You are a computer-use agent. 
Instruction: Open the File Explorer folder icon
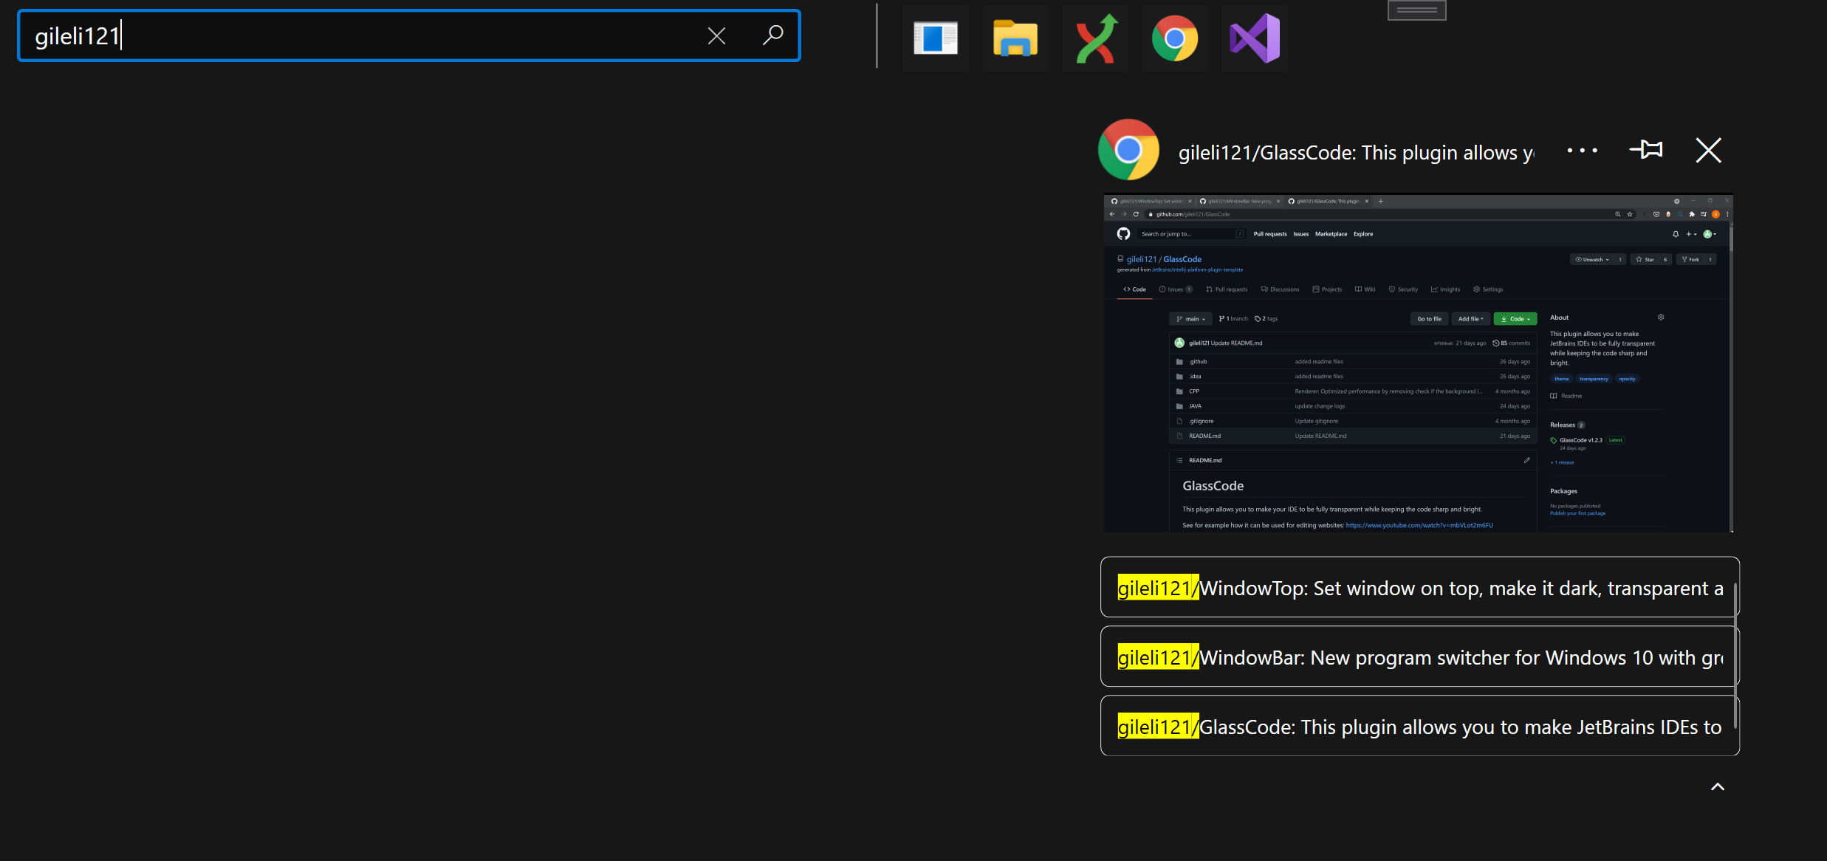click(x=1015, y=38)
